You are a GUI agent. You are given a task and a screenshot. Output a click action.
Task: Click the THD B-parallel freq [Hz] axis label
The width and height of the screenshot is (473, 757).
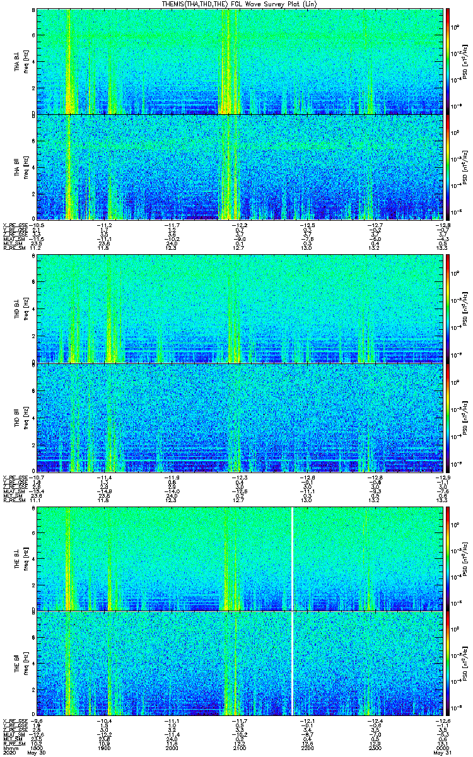26,418
